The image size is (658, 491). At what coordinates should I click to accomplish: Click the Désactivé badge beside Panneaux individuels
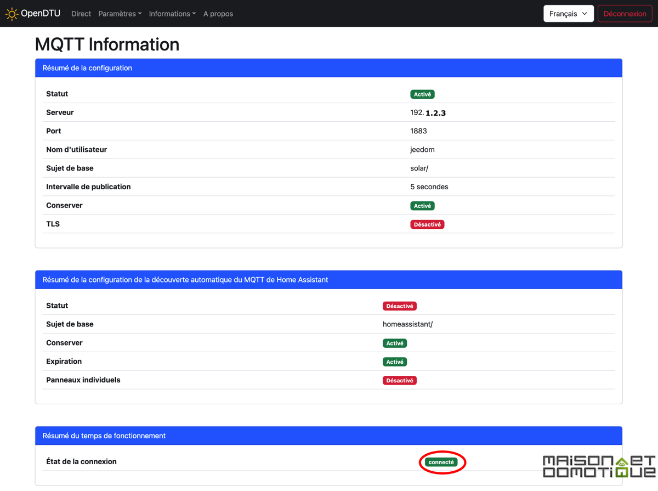coord(400,381)
